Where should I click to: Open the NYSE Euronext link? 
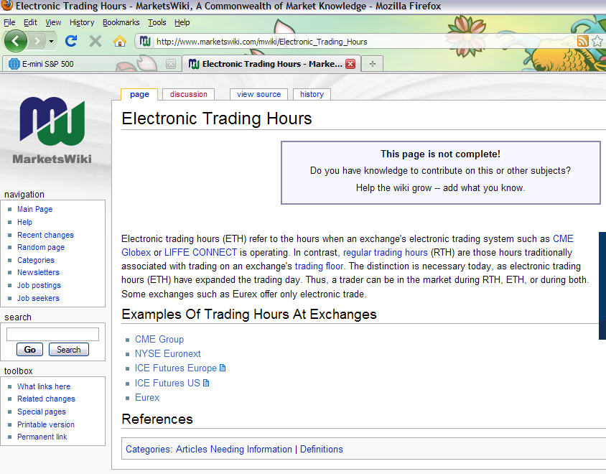pos(168,354)
